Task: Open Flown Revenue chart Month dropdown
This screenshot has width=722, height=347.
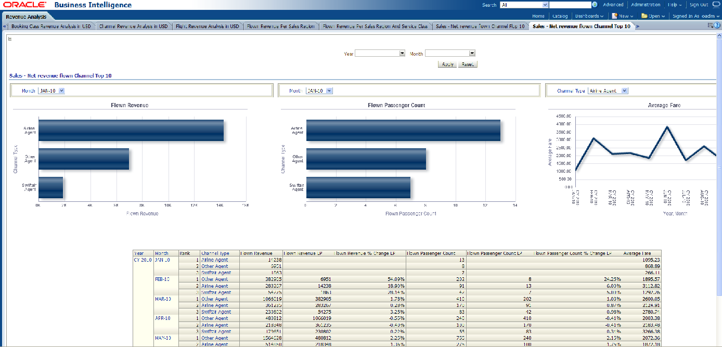Action: coord(61,91)
